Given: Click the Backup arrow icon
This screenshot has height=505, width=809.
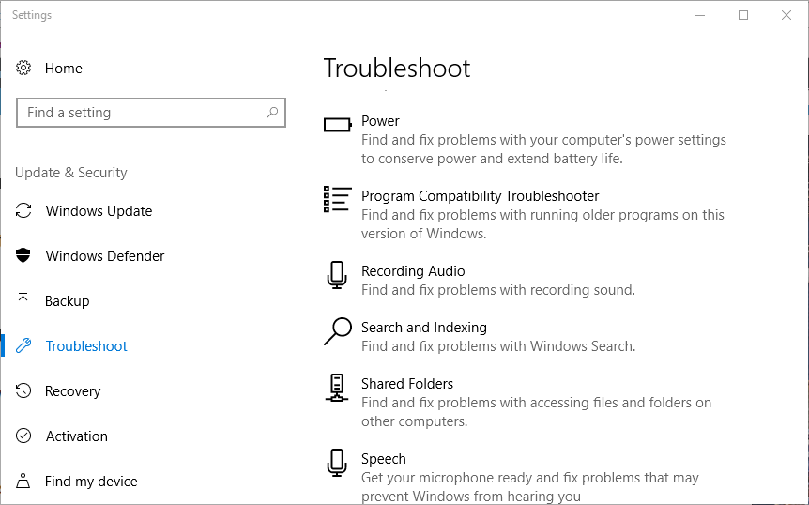Looking at the screenshot, I should [x=23, y=300].
